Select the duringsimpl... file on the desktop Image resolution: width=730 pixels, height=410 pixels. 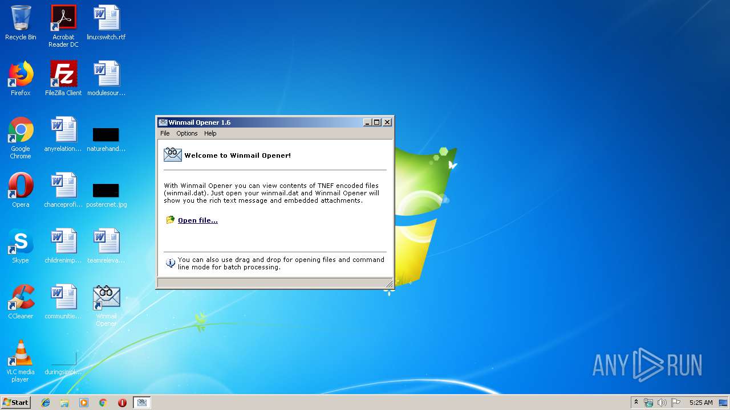(x=63, y=363)
